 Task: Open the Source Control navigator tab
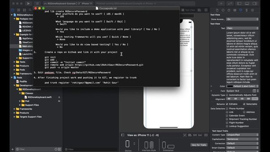coord(19,10)
